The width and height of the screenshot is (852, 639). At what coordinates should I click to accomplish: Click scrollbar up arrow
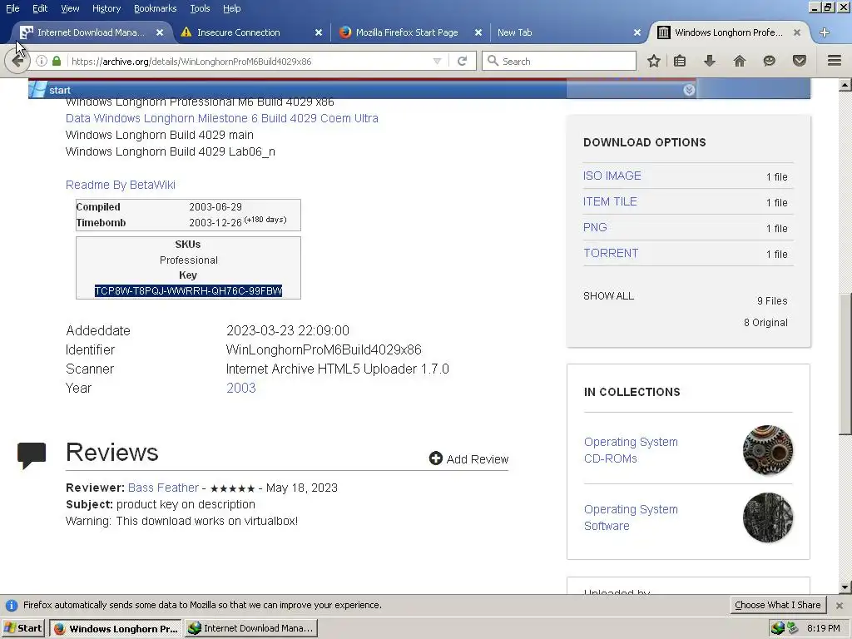click(845, 85)
